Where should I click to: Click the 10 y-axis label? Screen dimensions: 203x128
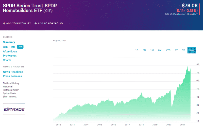[198, 121]
